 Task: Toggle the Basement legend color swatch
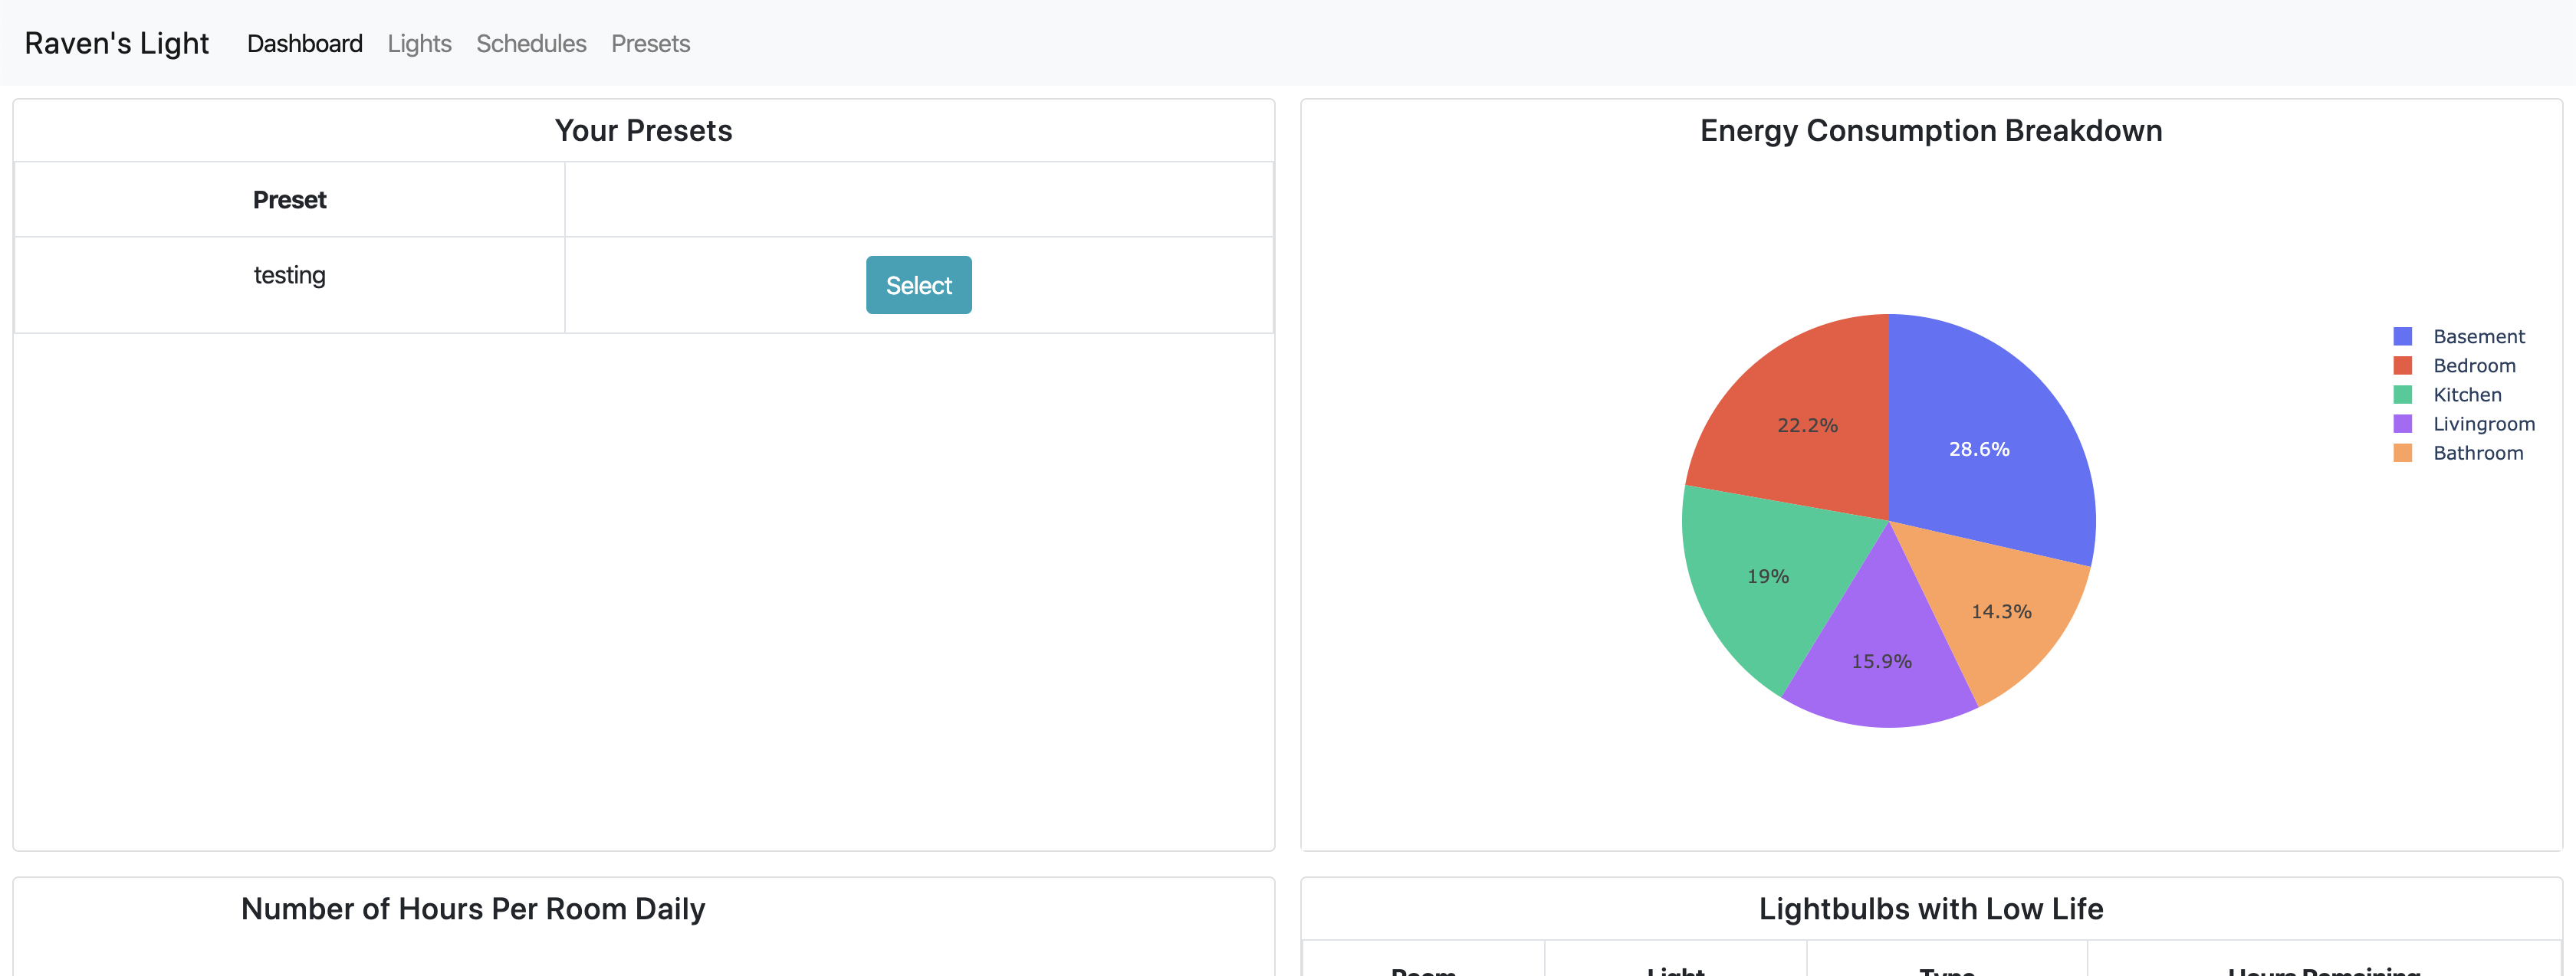pos(2402,336)
